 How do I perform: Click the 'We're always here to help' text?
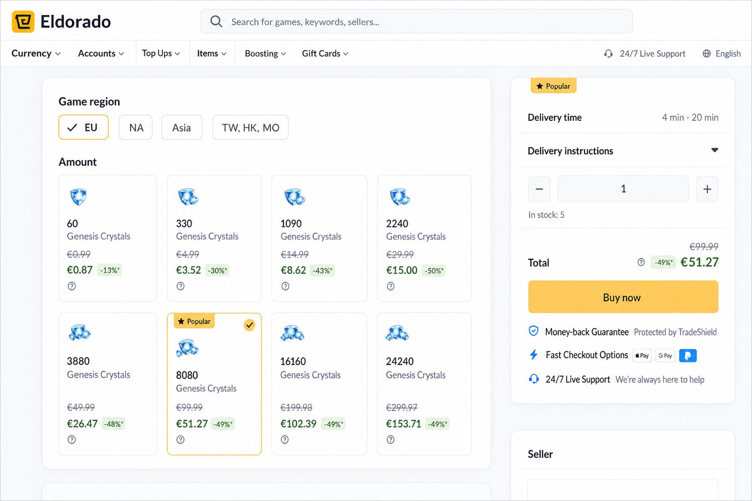point(660,380)
